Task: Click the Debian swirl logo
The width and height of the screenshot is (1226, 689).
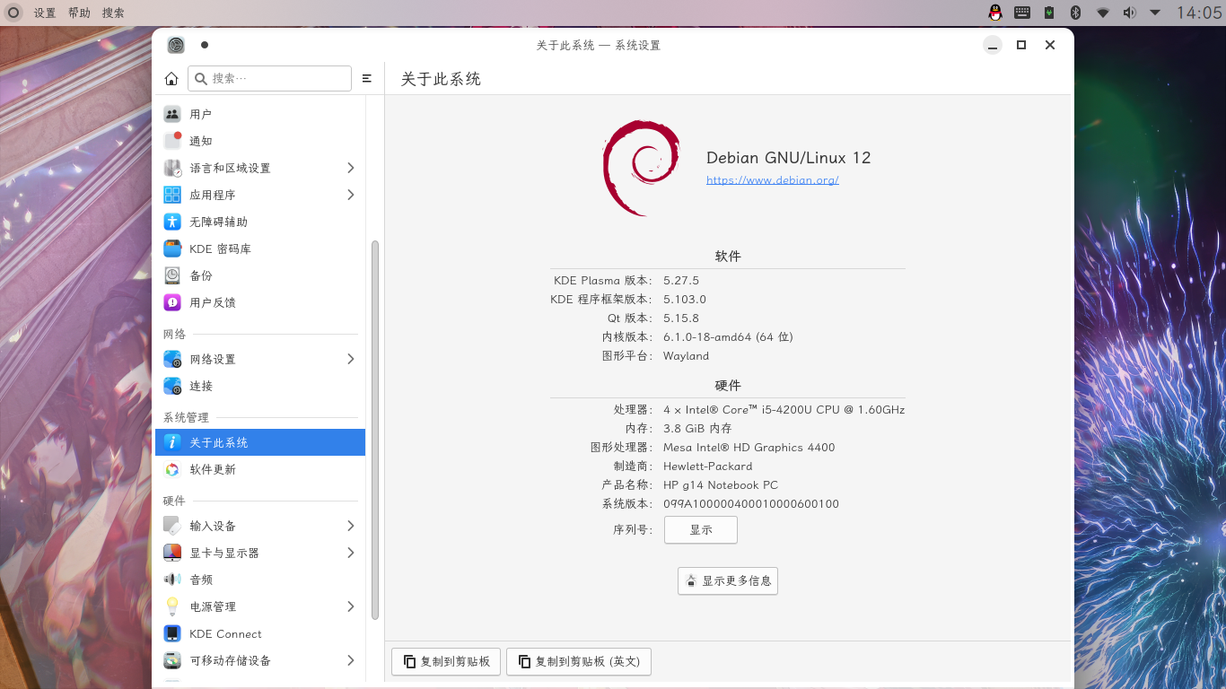Action: [641, 168]
